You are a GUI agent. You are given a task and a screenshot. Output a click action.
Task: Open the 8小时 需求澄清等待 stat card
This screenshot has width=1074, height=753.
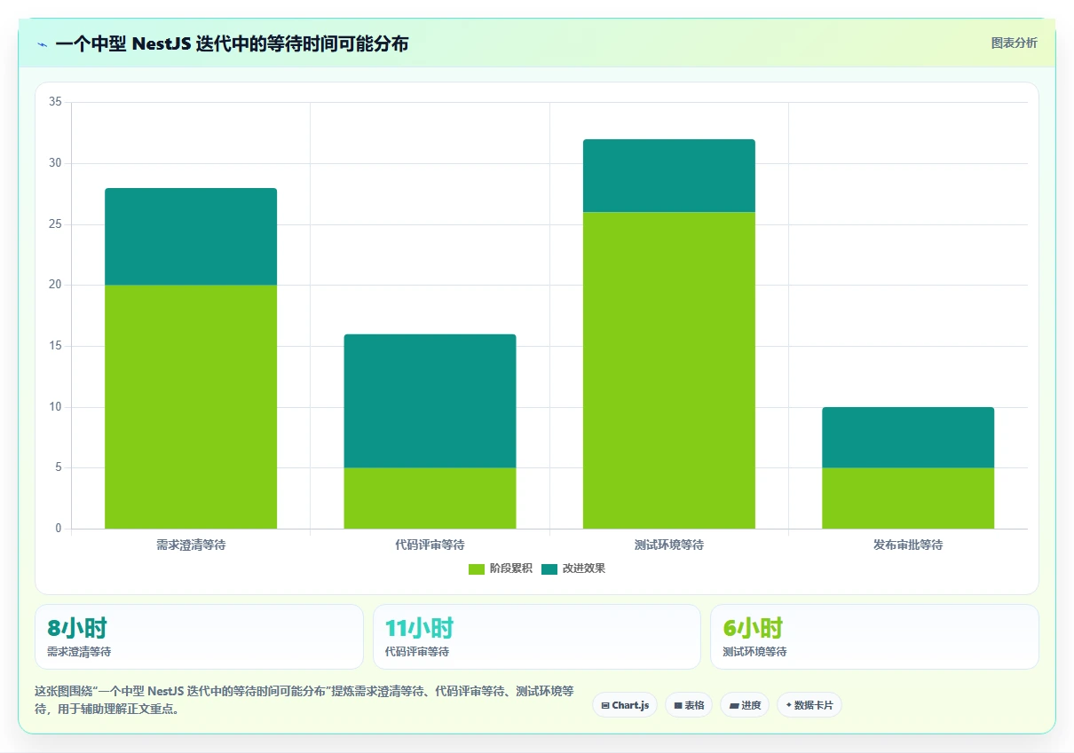coord(199,637)
